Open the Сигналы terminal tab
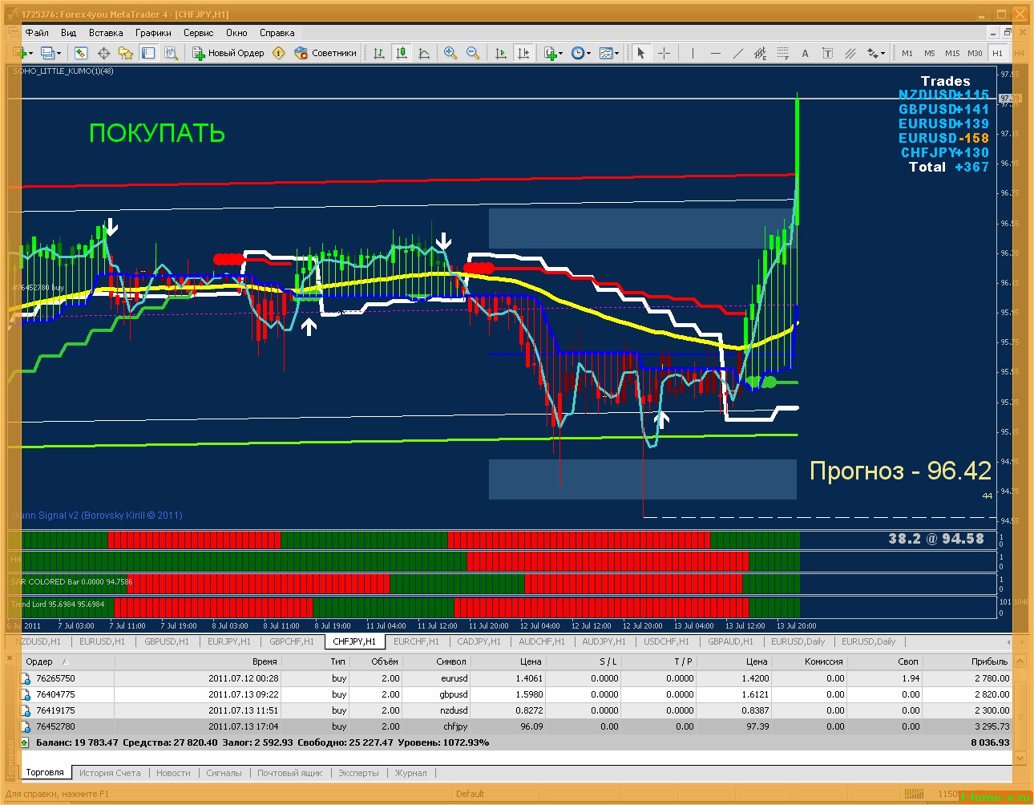The height and width of the screenshot is (805, 1034). coord(224,773)
